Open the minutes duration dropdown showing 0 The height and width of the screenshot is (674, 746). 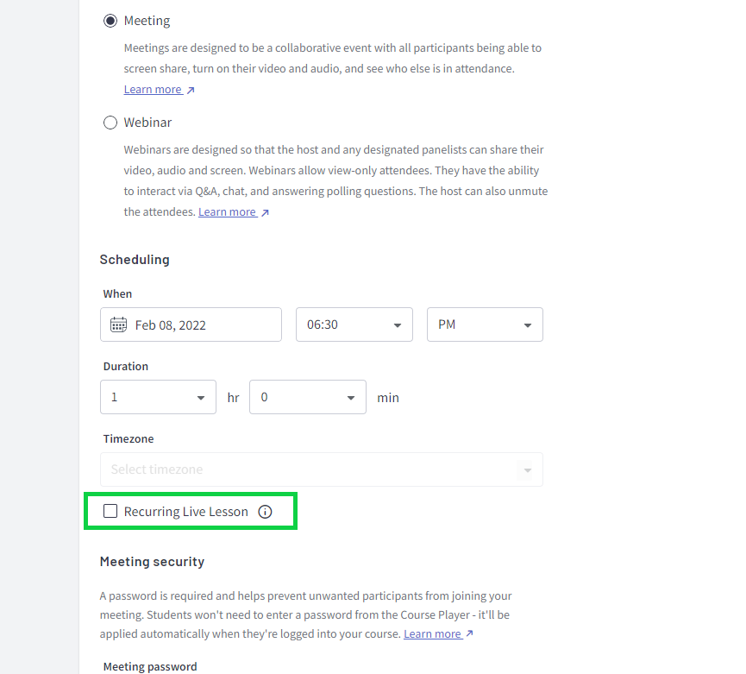[x=307, y=397]
